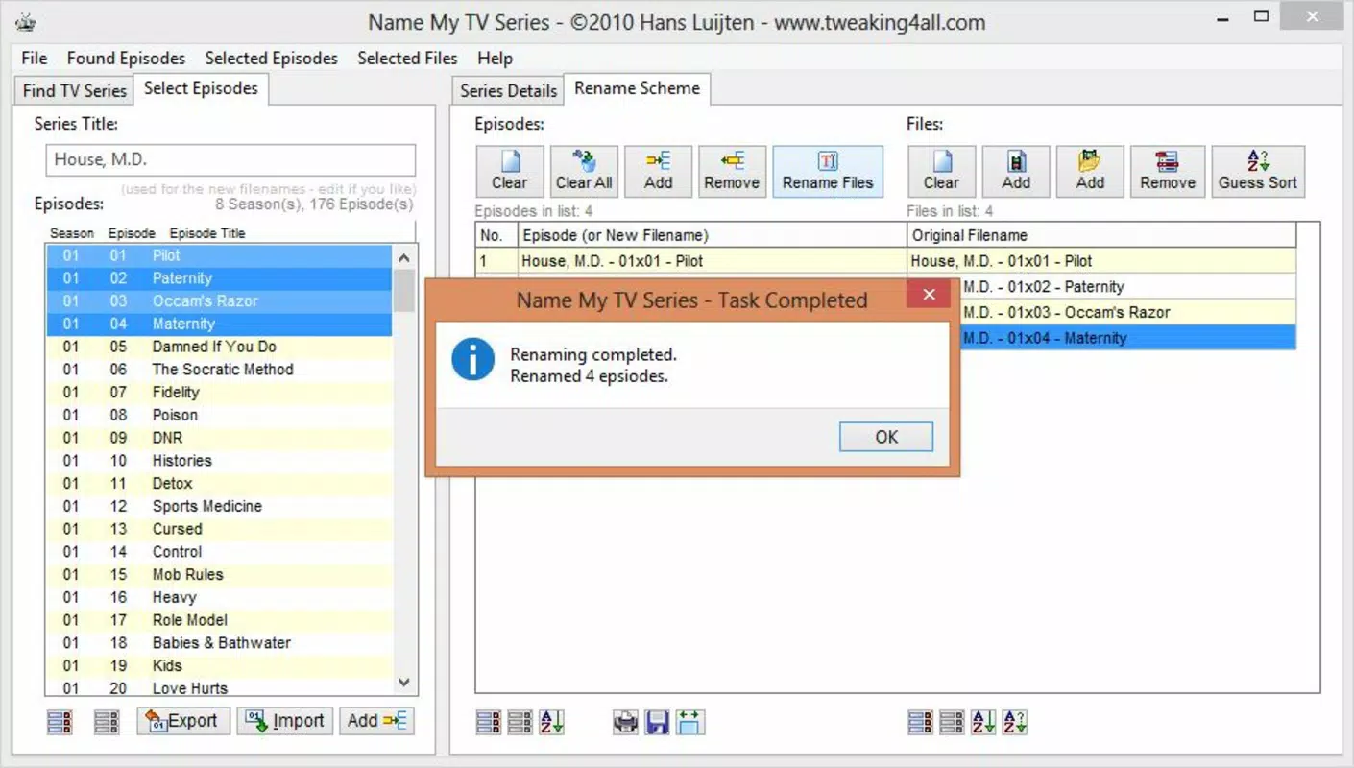Screen dimensions: 1354x768
Task: Sort episodes A-Z icon under the episodes table
Action: [x=551, y=722]
